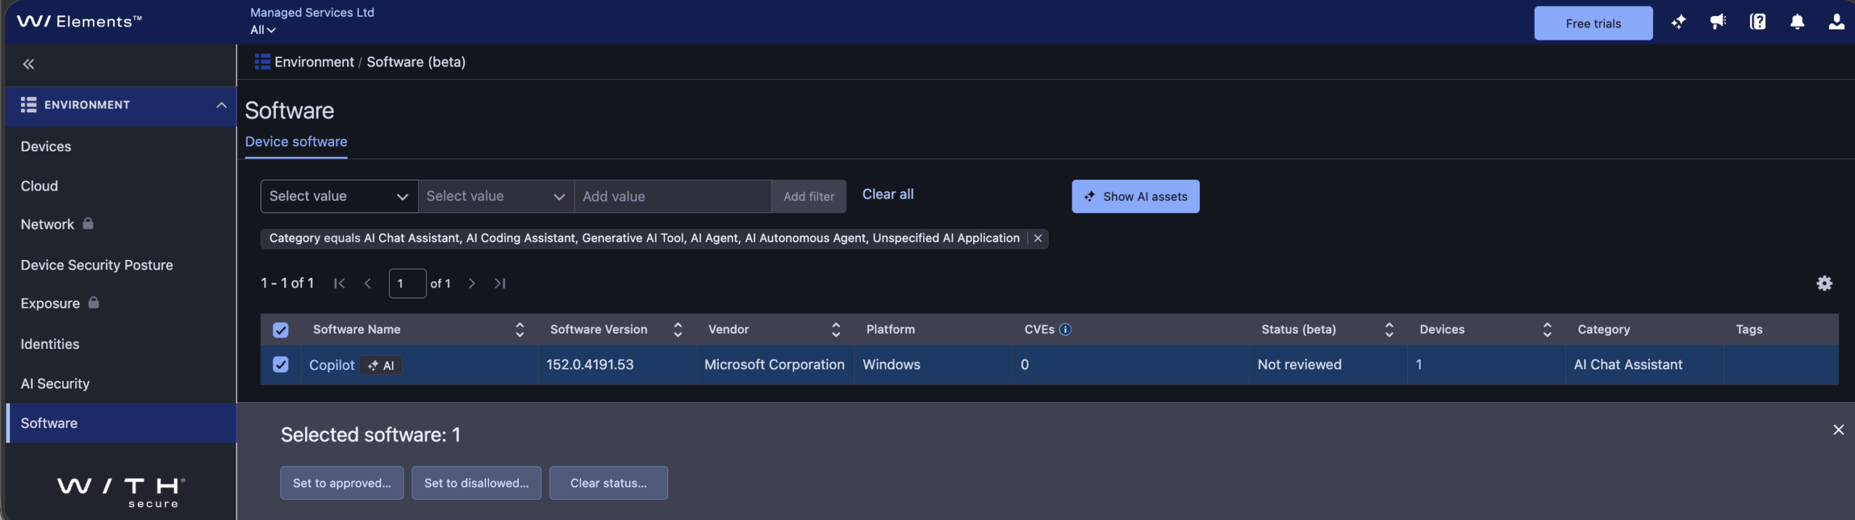The height and width of the screenshot is (520, 1855).
Task: Open the organization scope 'All' dropdown
Action: (x=263, y=30)
